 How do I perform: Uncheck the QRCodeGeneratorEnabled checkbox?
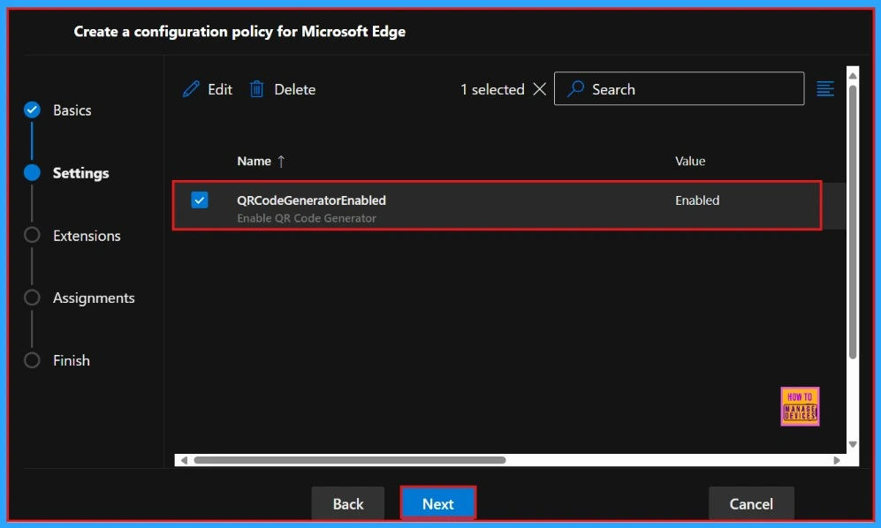[x=200, y=200]
